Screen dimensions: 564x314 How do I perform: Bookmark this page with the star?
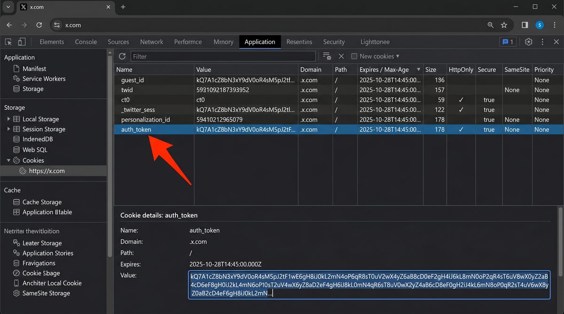tap(504, 25)
